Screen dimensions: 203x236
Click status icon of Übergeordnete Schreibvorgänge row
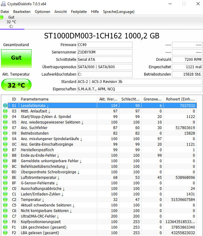[5, 172]
